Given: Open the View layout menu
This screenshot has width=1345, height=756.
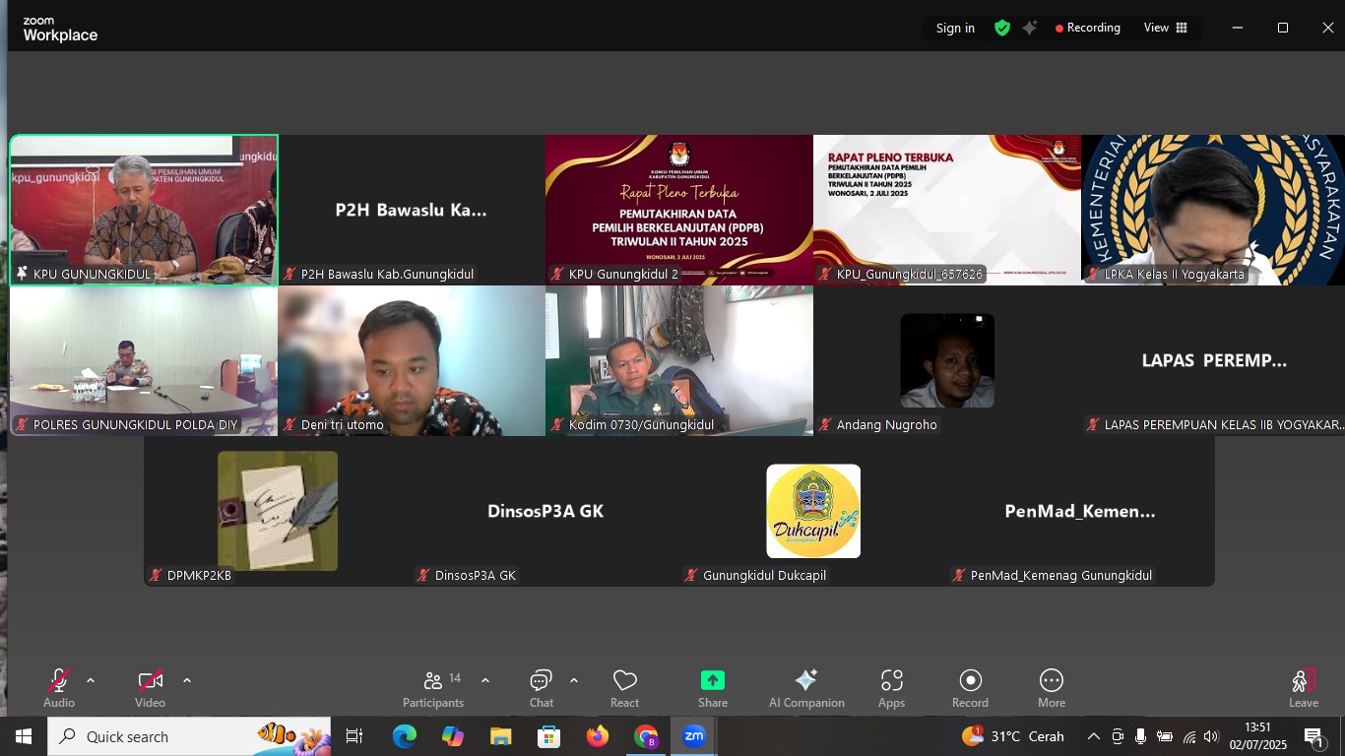Looking at the screenshot, I should [x=1165, y=28].
